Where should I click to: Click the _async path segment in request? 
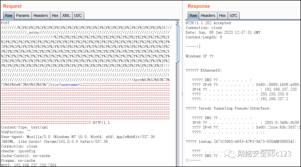point(33,33)
